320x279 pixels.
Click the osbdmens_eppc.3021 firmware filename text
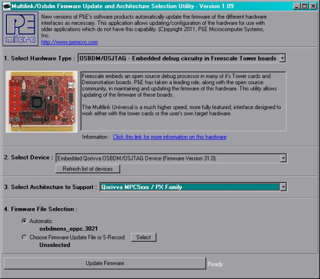(69, 229)
